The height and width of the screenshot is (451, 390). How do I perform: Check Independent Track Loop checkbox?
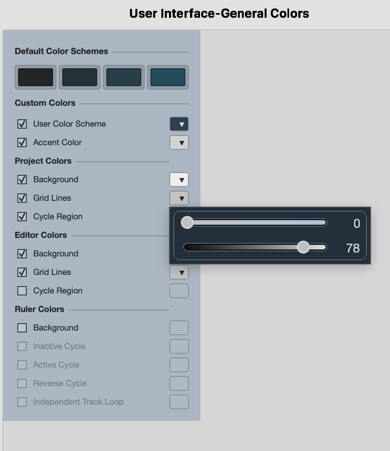click(22, 402)
